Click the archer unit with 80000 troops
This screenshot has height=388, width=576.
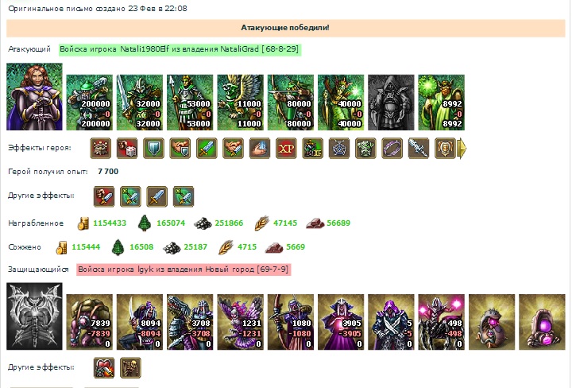[291, 103]
